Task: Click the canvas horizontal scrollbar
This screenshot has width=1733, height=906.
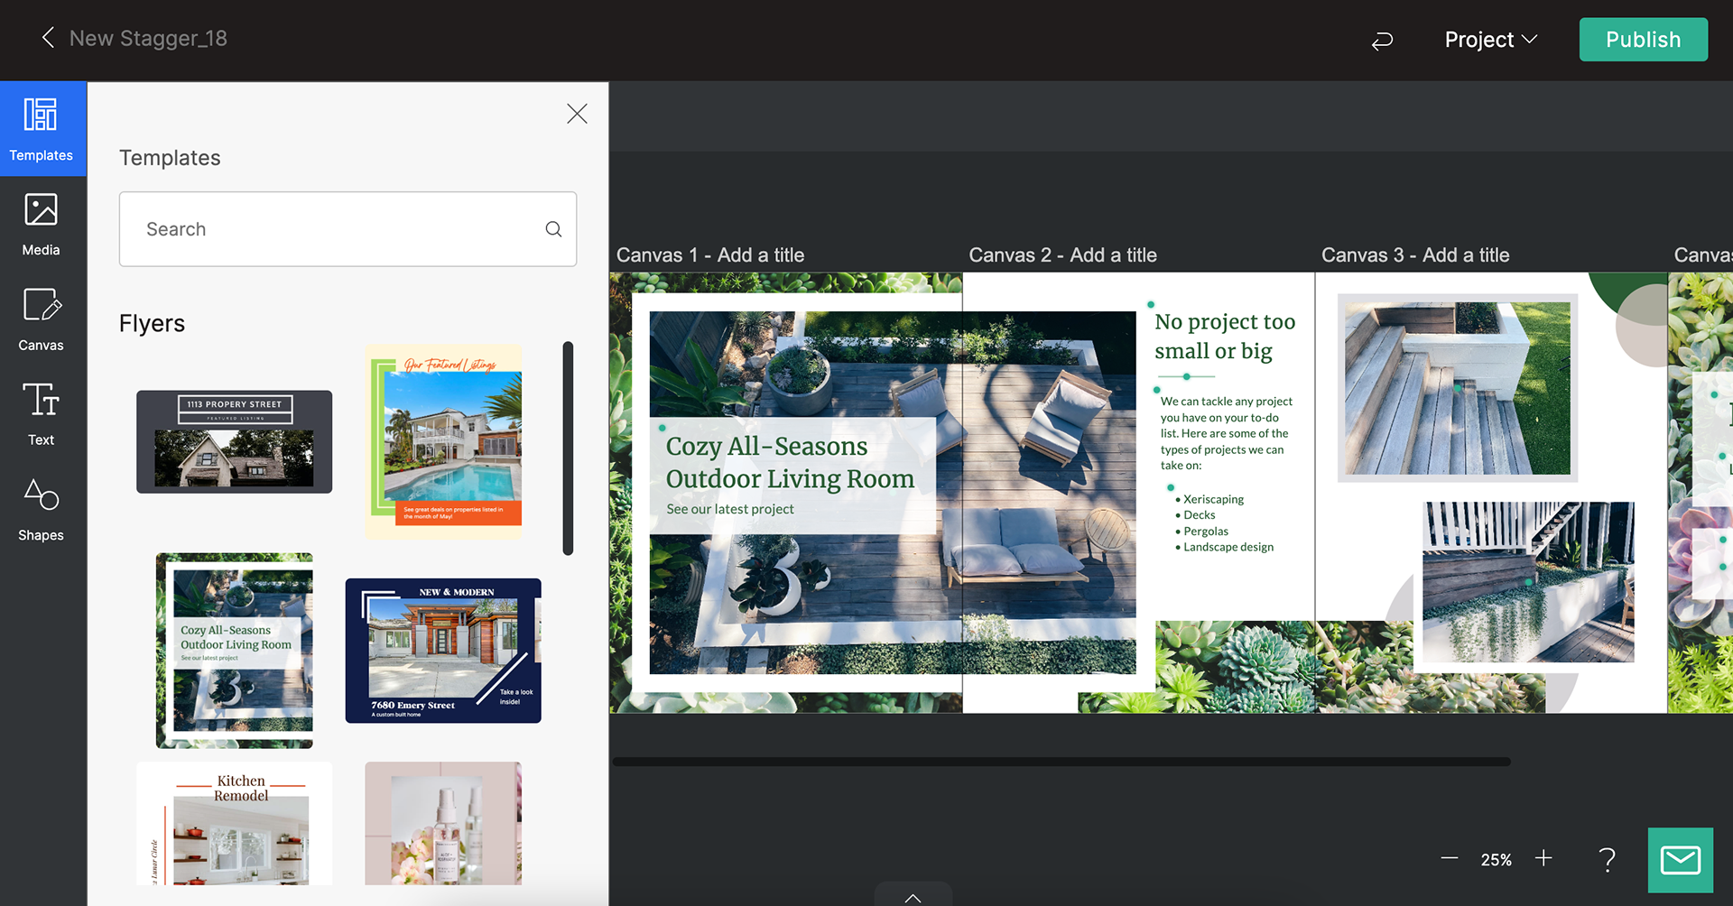Action: click(x=1061, y=762)
